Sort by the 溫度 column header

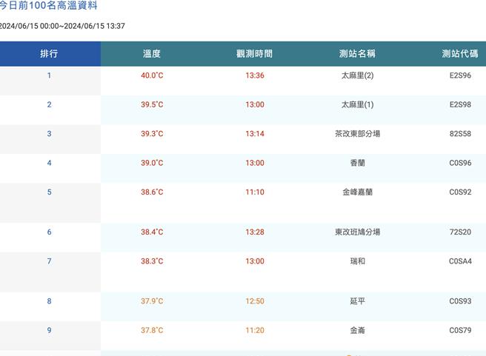click(152, 53)
